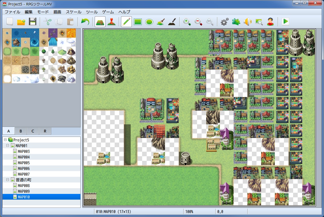Screen dimensions: 324x217
Task: Open the Database gear icon
Action: [224, 21]
